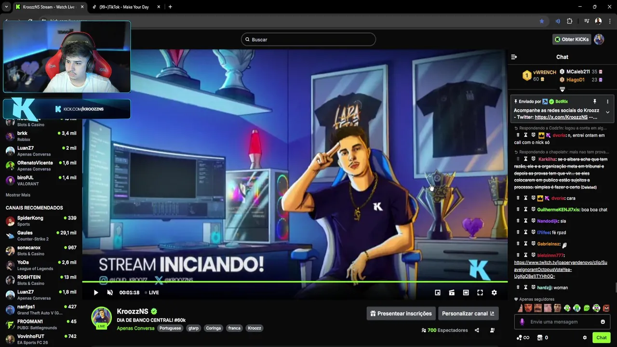This screenshot has height=347, width=617.
Task: Unmute the stream audio
Action: pyautogui.click(x=110, y=293)
